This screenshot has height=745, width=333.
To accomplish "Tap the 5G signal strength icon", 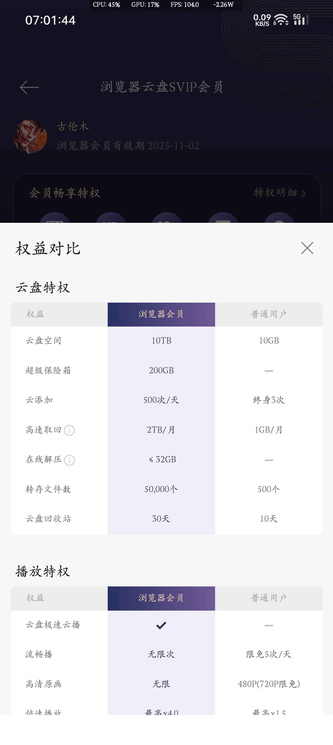I will pyautogui.click(x=301, y=19).
